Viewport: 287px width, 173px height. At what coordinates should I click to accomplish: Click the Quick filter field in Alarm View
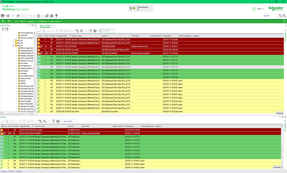(107, 31)
